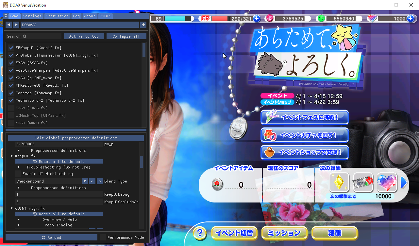Viewport: 419px width, 246px height.
Task: Click the blue plus next to the FP gauge
Action: 257,19
